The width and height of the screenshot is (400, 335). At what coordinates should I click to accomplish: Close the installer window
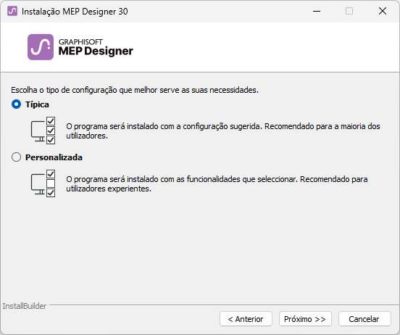383,11
